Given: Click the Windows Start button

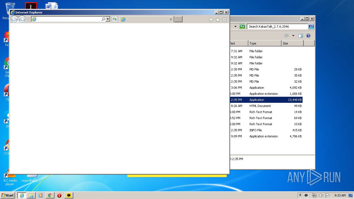Looking at the screenshot, I should (8, 195).
